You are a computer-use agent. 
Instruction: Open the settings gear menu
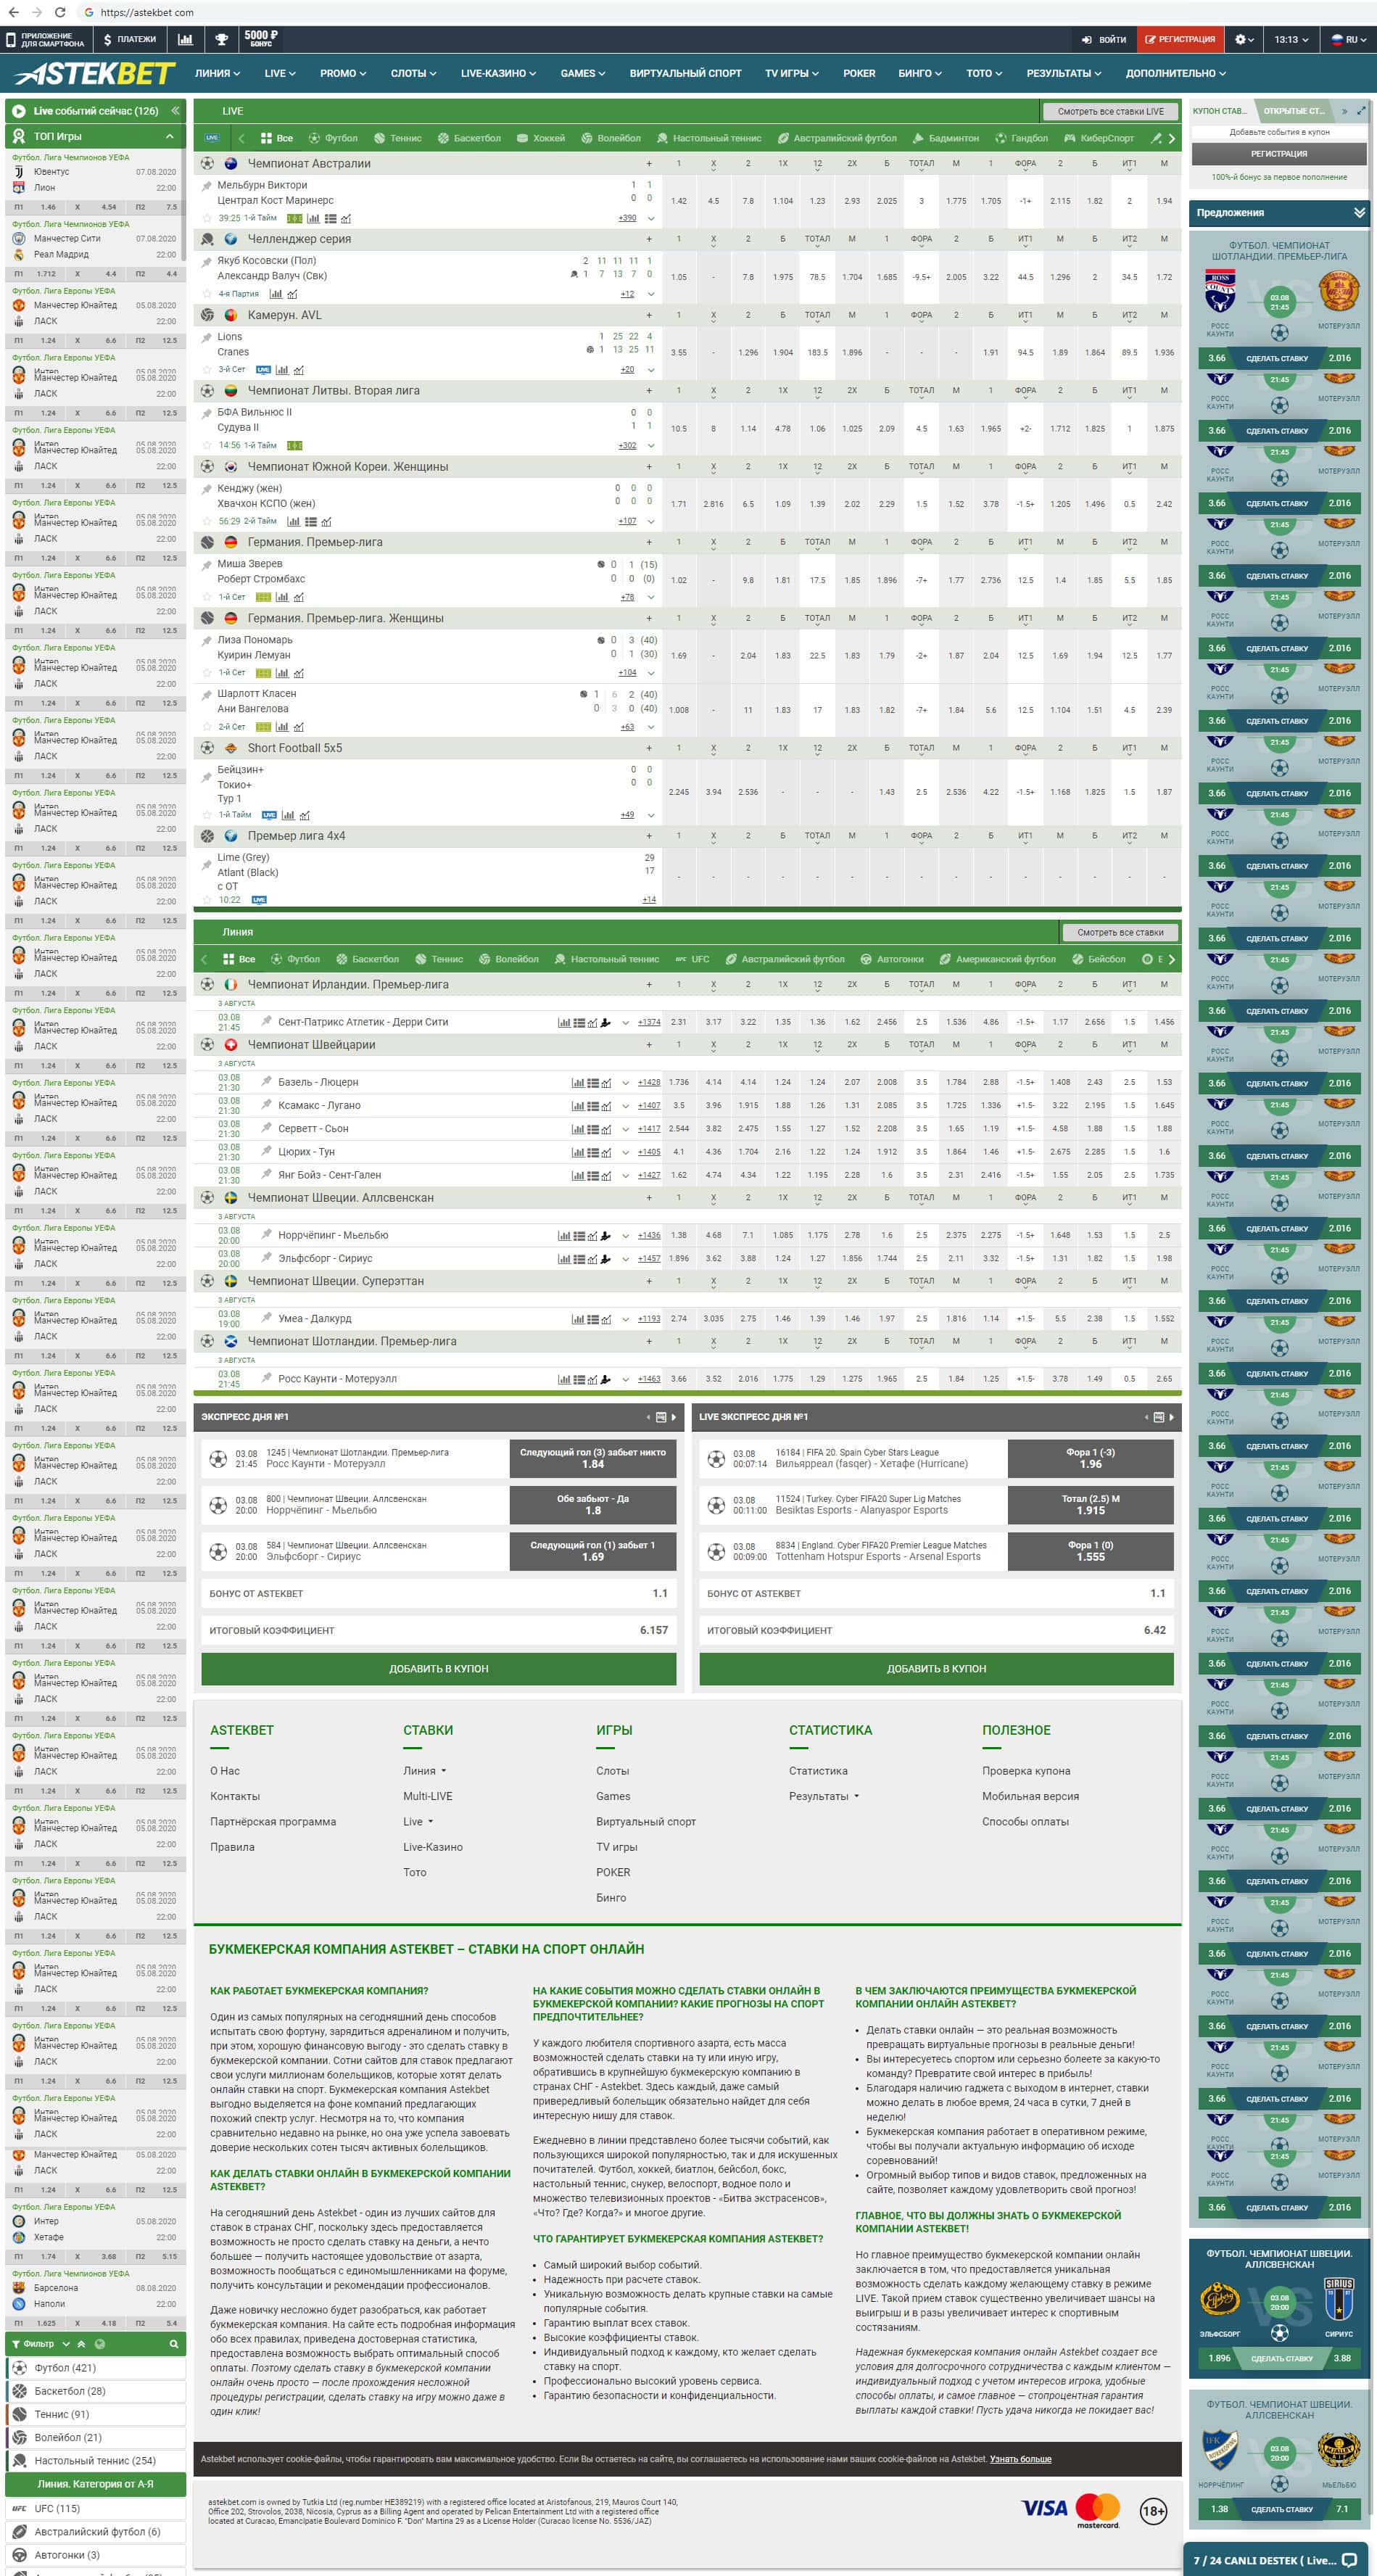(x=1243, y=39)
